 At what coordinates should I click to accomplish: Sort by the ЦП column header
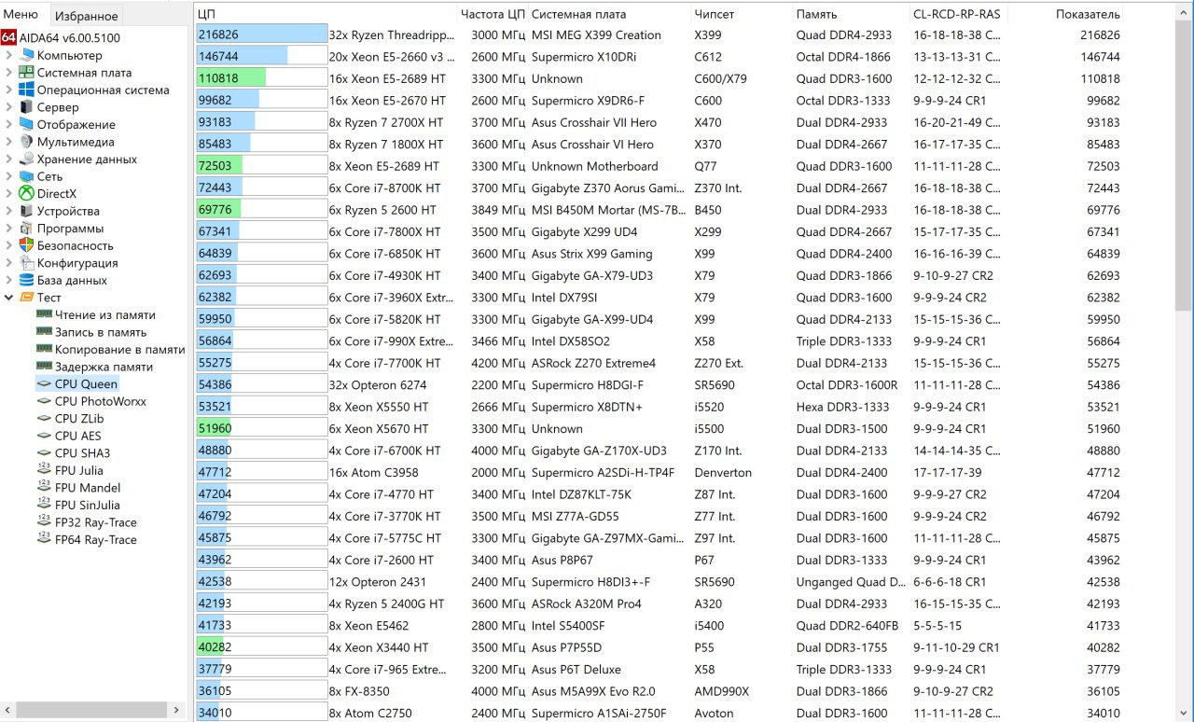pyautogui.click(x=326, y=14)
